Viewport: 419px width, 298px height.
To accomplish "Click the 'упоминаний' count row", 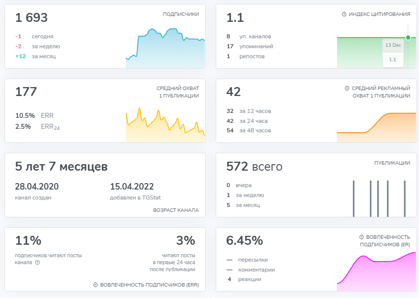I will pos(250,47).
